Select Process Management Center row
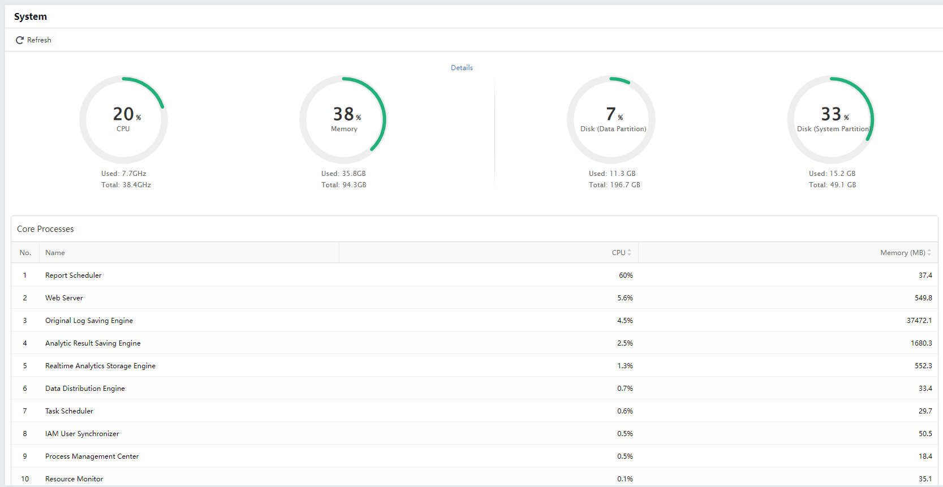The width and height of the screenshot is (943, 487). click(92, 456)
